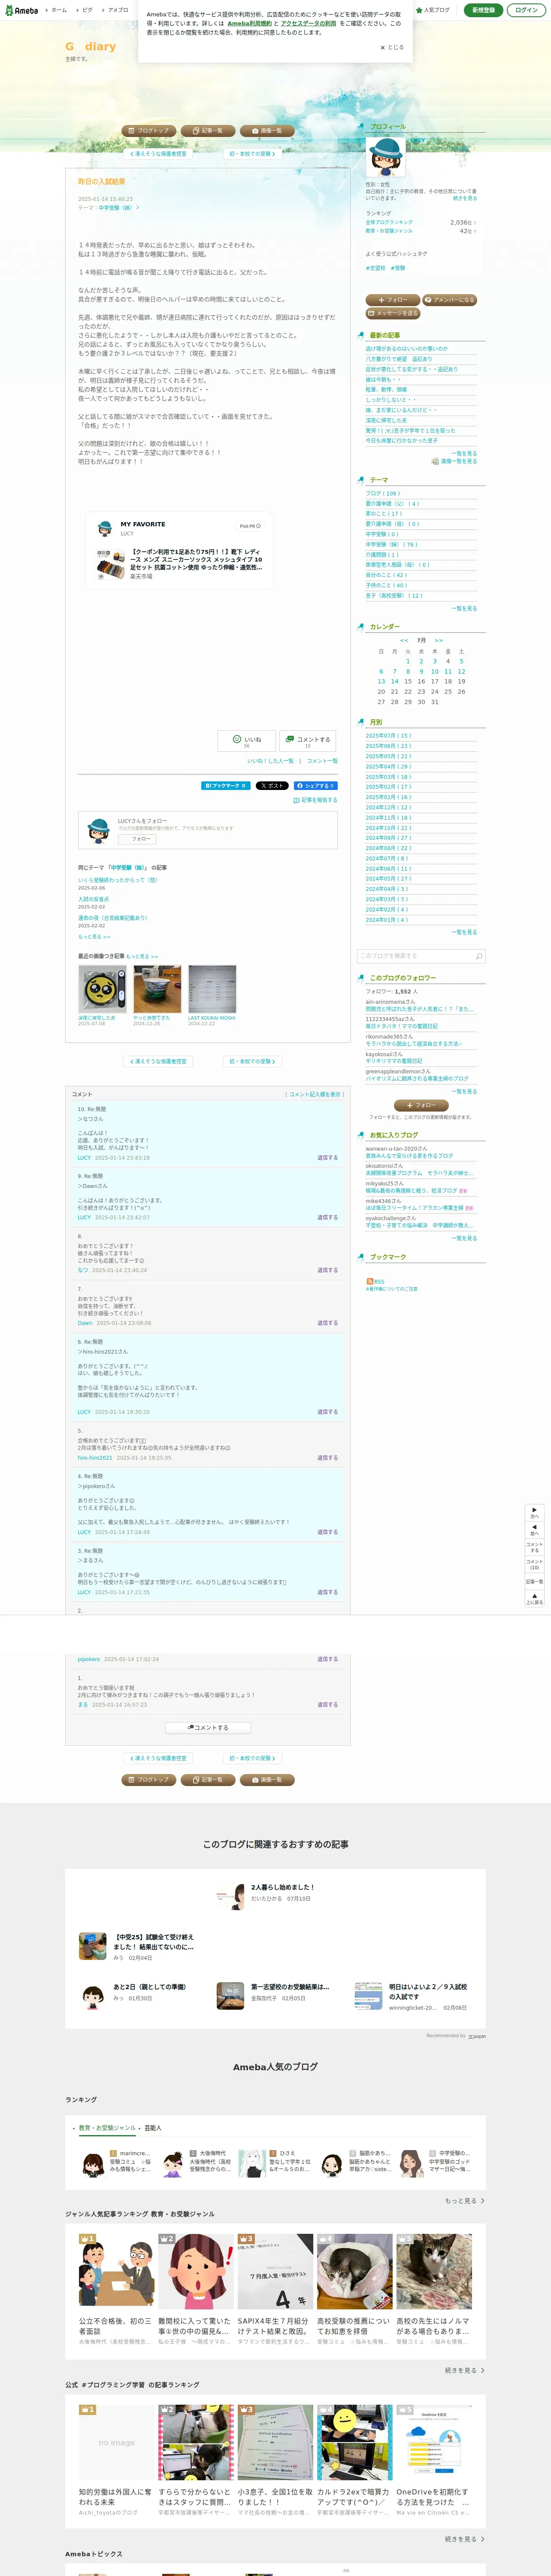The width and height of the screenshot is (551, 2576).
Task: Open related article いくら受験終わったからって（怒）
Action: tap(117, 880)
